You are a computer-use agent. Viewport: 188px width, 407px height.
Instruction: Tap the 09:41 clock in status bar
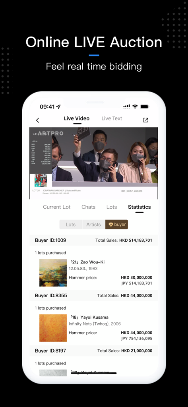tap(47, 107)
